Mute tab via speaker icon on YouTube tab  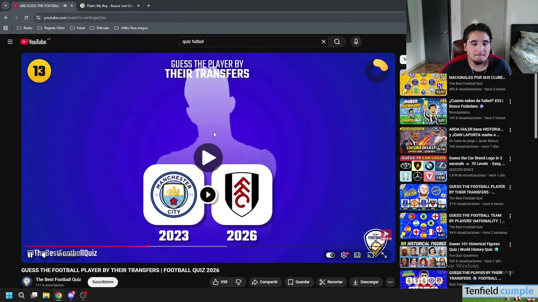pos(65,5)
